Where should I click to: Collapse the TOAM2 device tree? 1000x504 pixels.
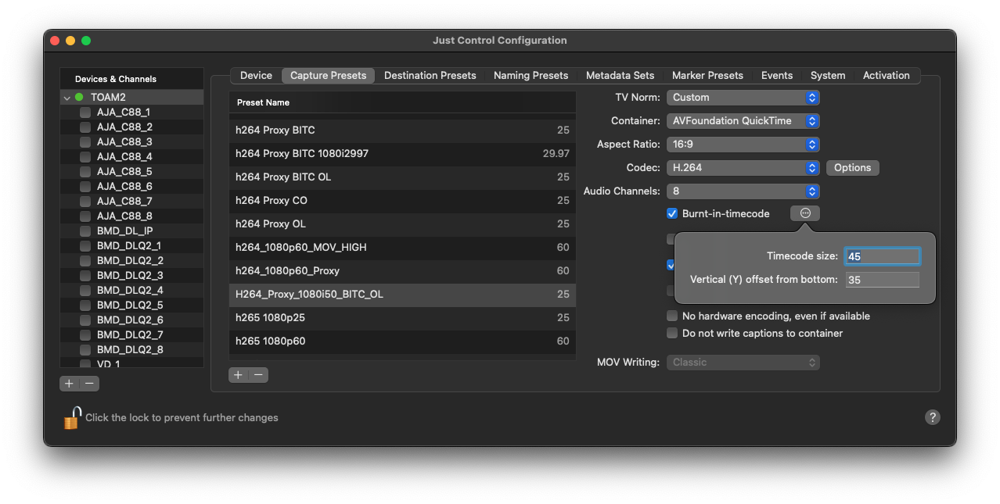pos(67,98)
